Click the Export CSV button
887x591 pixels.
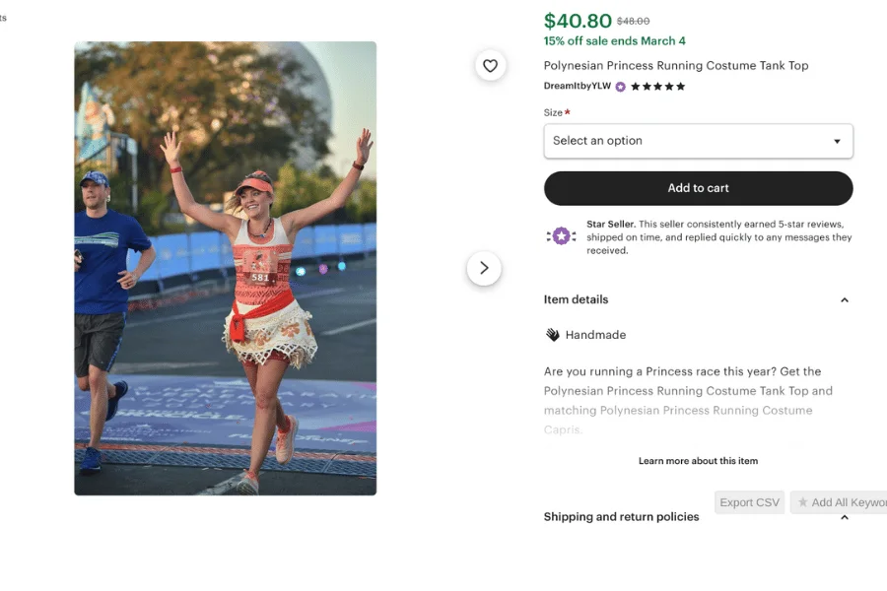tap(749, 502)
